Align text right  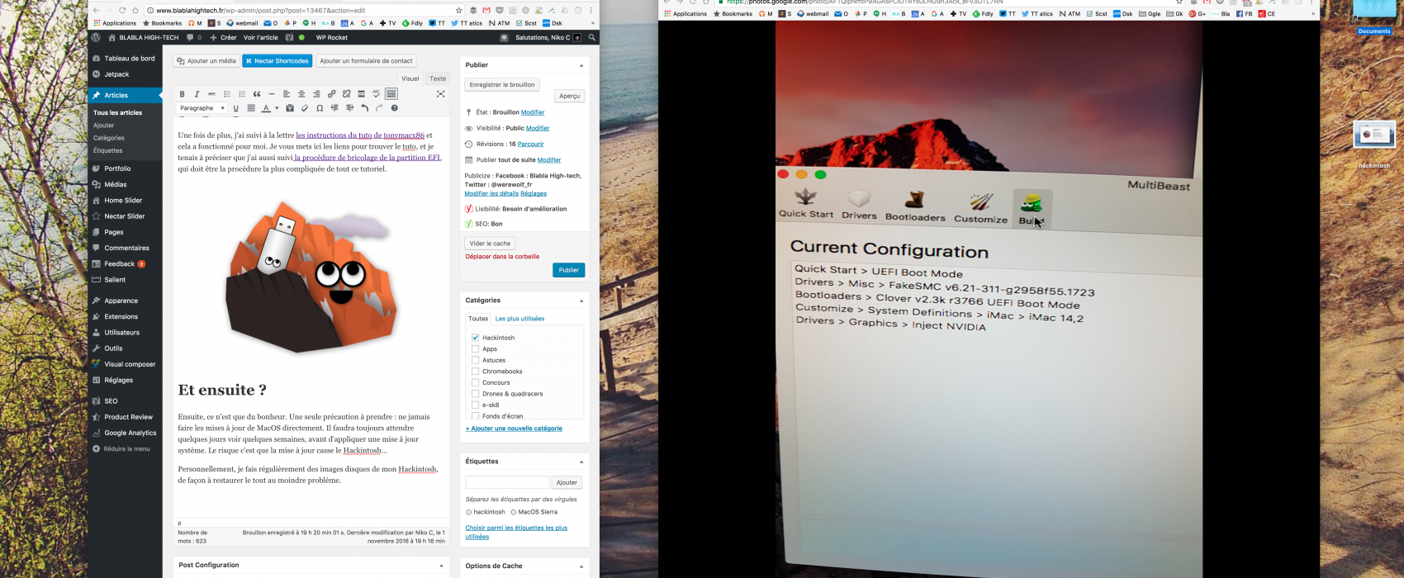[x=316, y=94]
